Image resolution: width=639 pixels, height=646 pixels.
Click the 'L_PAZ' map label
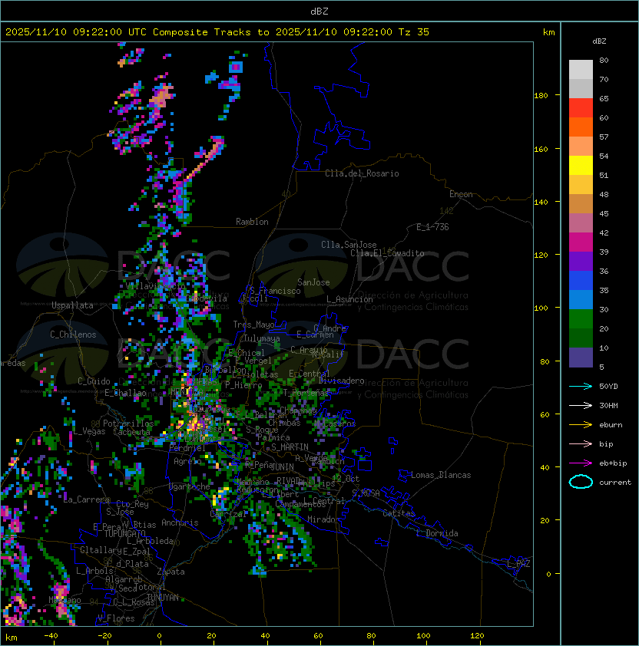tap(518, 564)
